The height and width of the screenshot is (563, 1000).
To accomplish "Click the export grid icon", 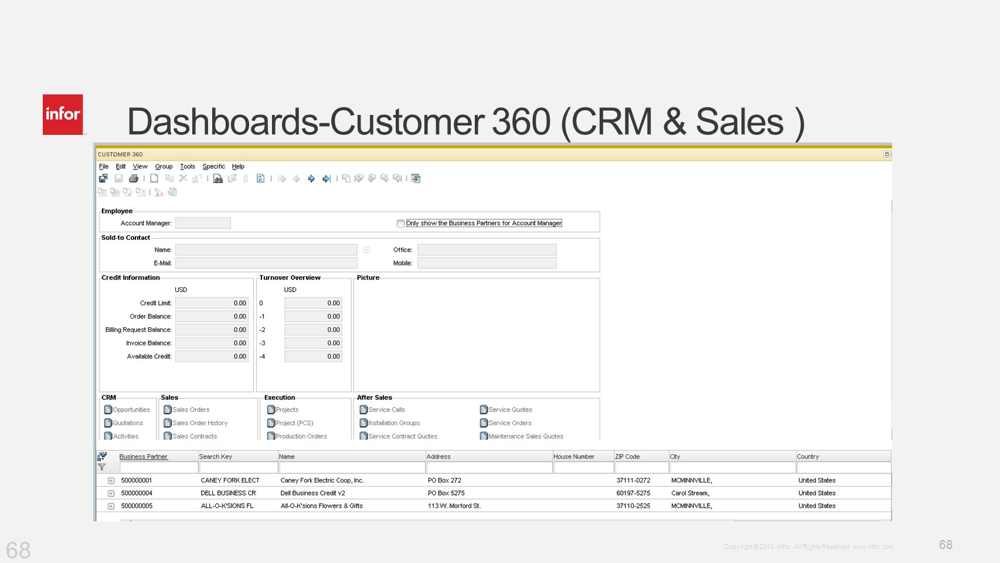I will [416, 178].
